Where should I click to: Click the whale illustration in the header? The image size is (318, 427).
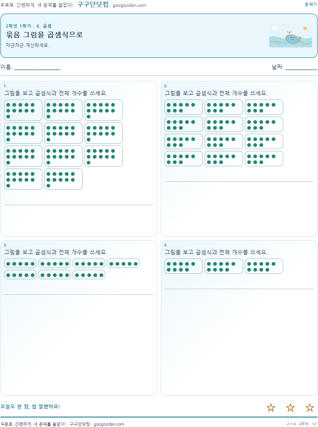coord(290,36)
